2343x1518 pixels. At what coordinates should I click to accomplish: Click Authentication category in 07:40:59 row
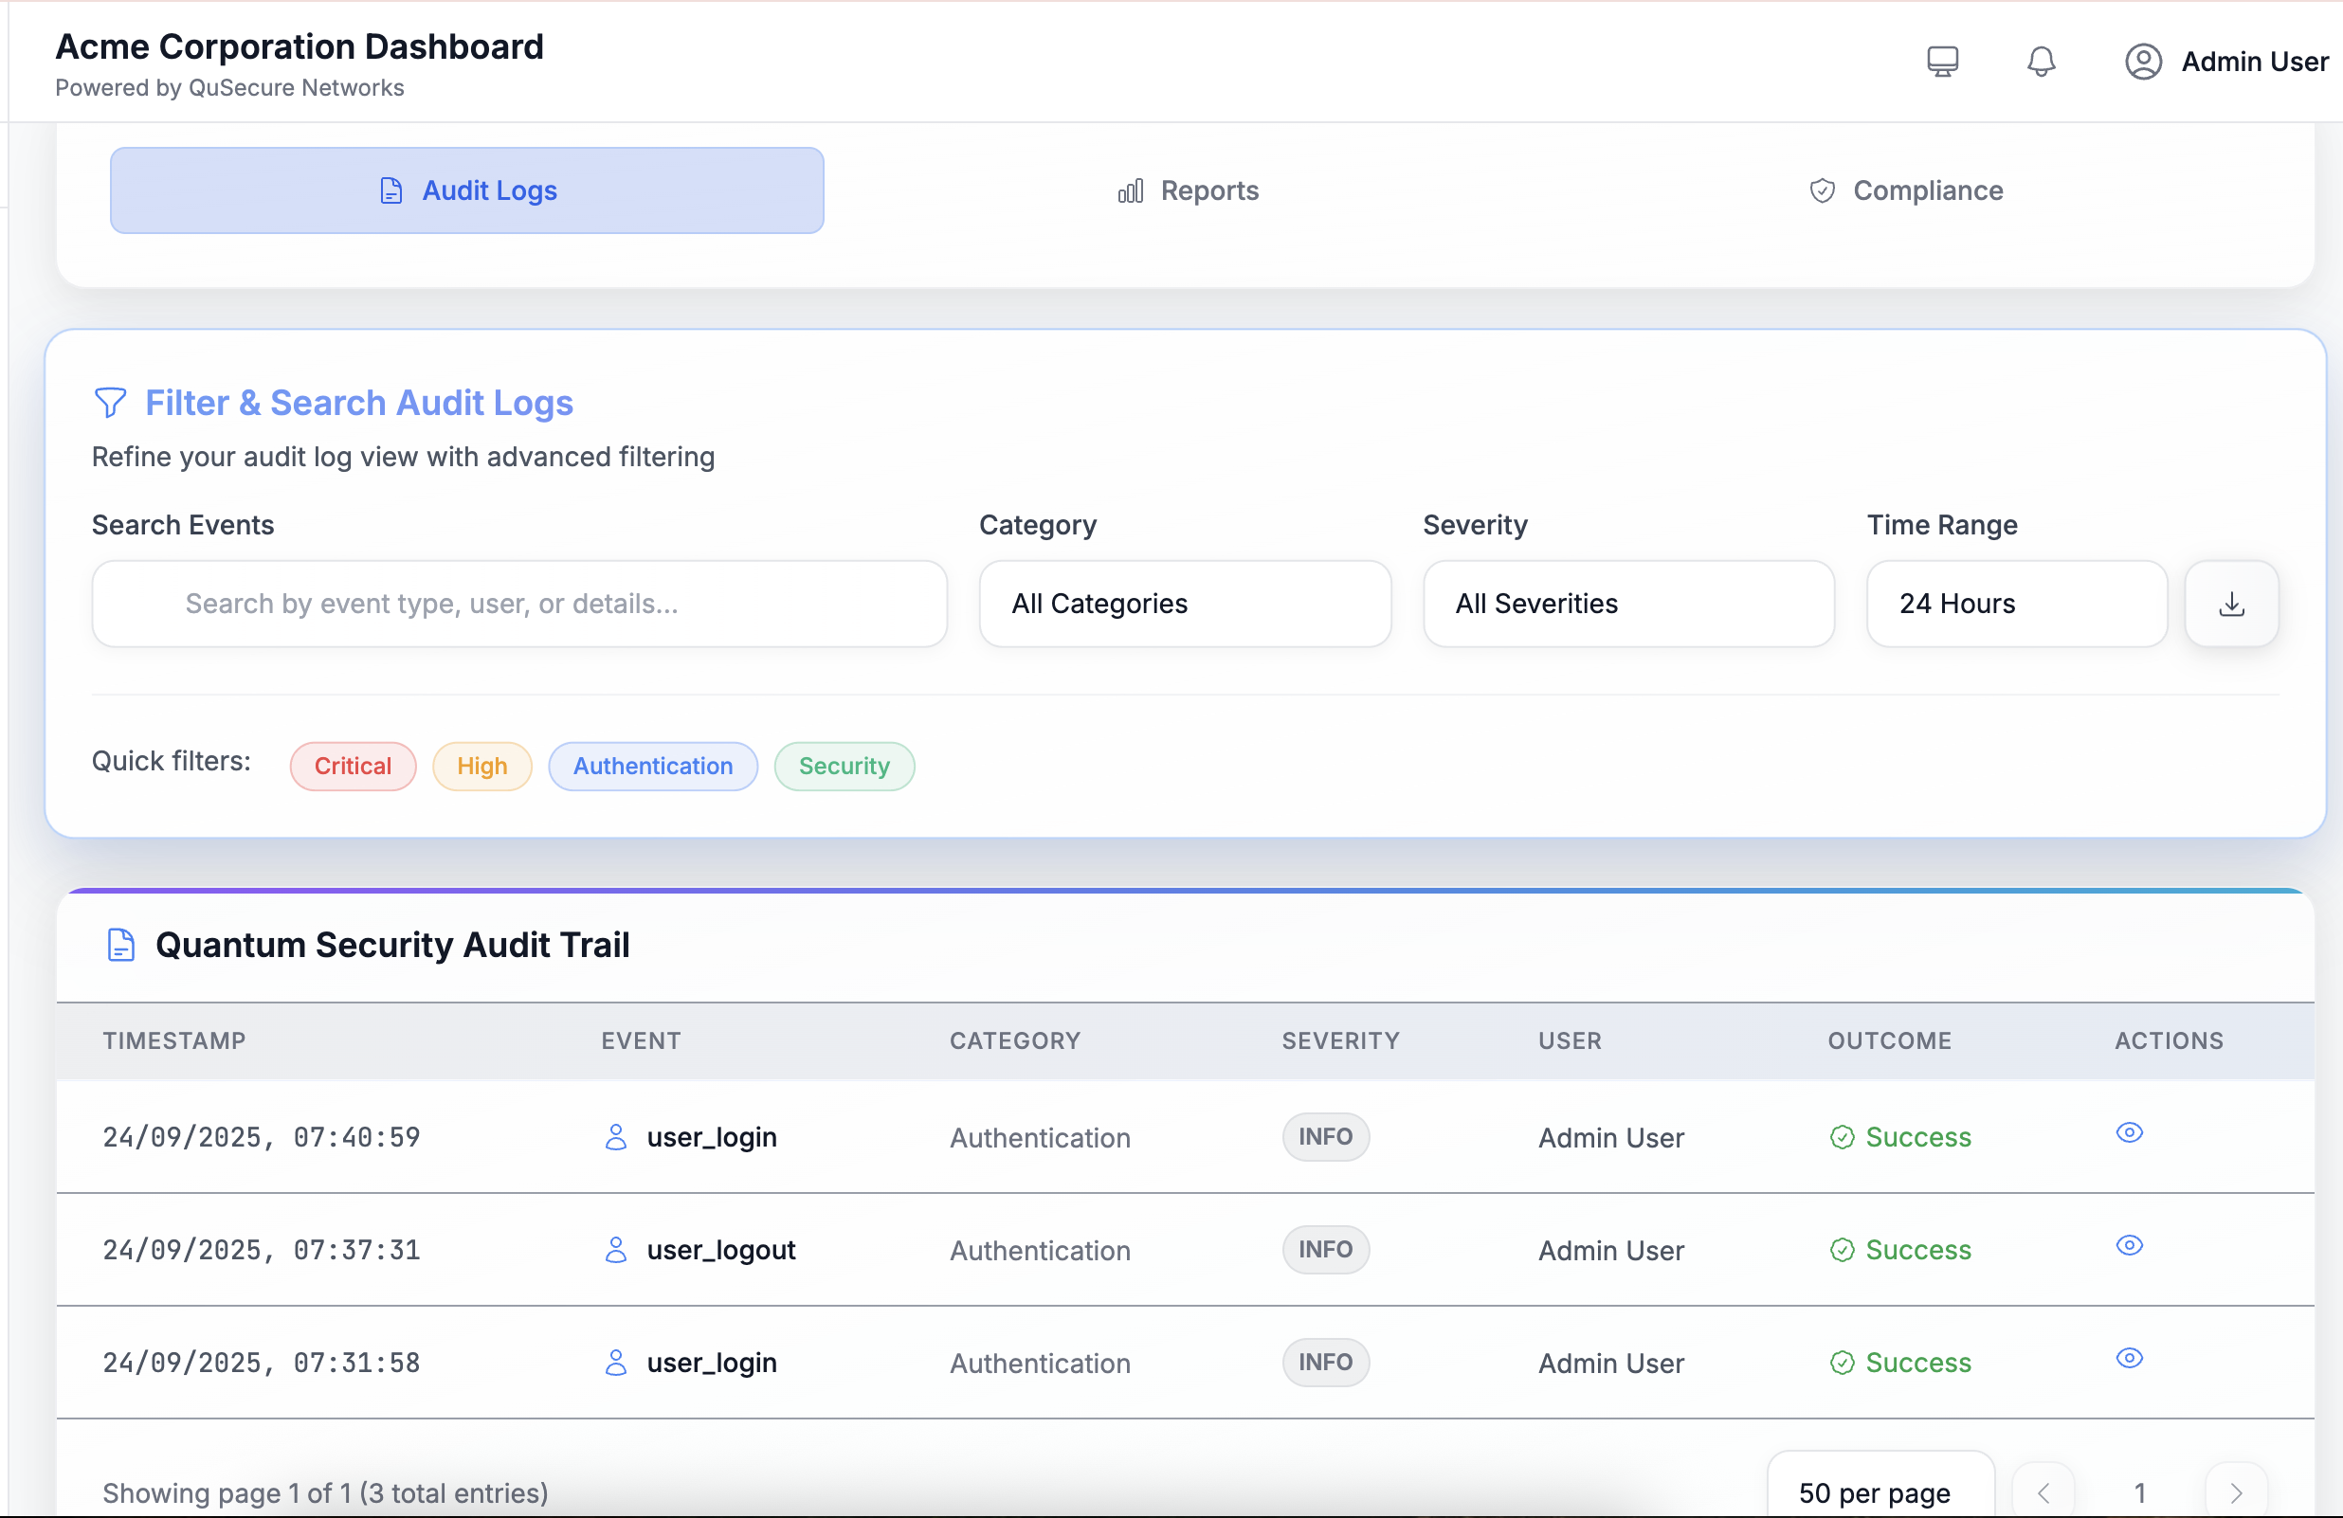[x=1040, y=1138]
